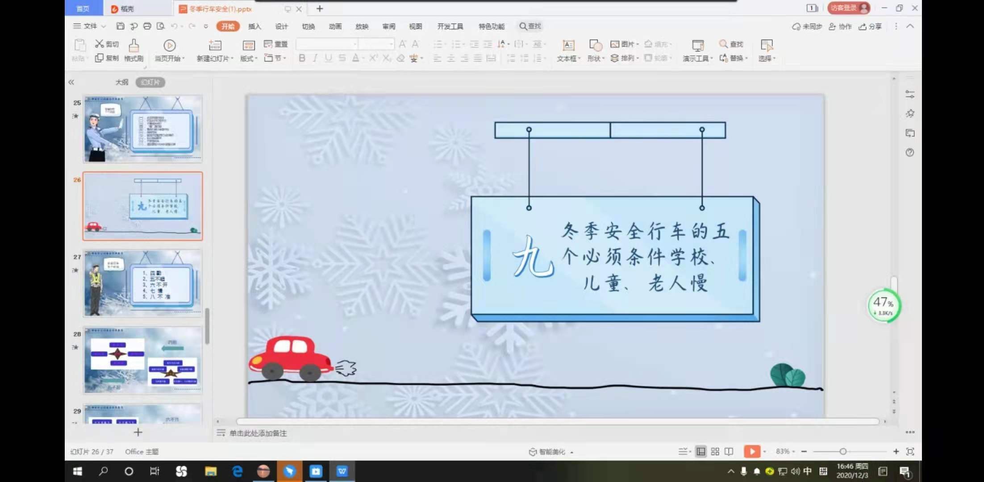Switch panel to Outline (大纲) view
This screenshot has width=984, height=482.
pos(121,82)
